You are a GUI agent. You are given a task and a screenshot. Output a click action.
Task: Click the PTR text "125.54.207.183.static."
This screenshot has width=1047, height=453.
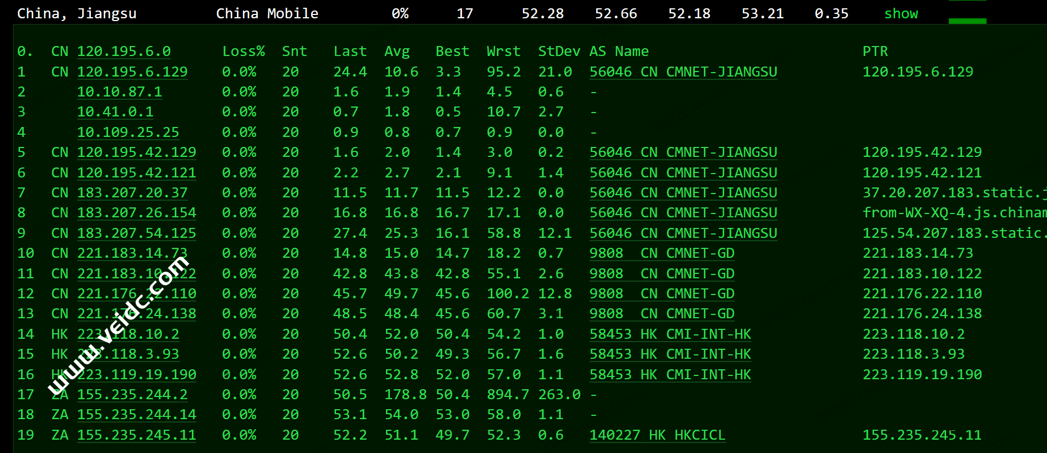point(954,233)
